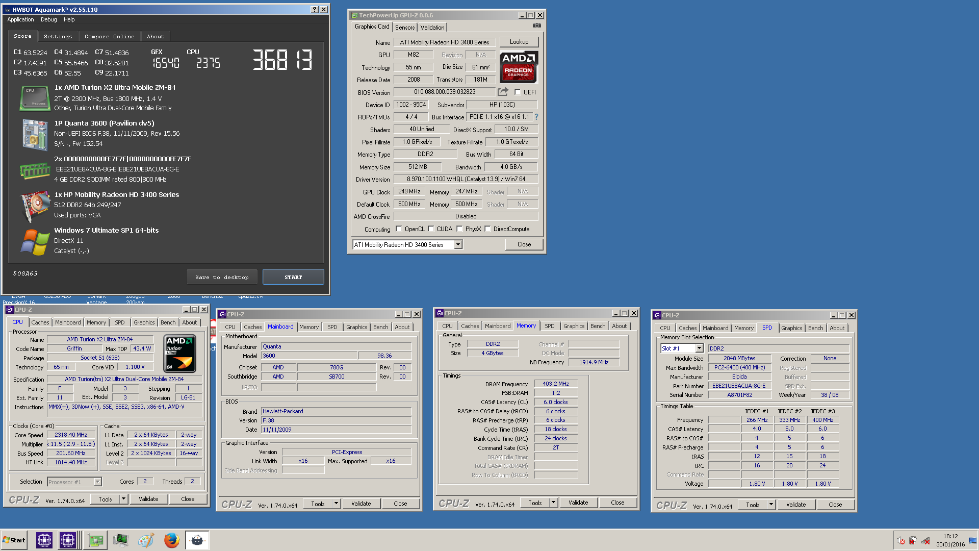
Task: Click the motherboard icon in Aquamark
Action: (x=35, y=134)
